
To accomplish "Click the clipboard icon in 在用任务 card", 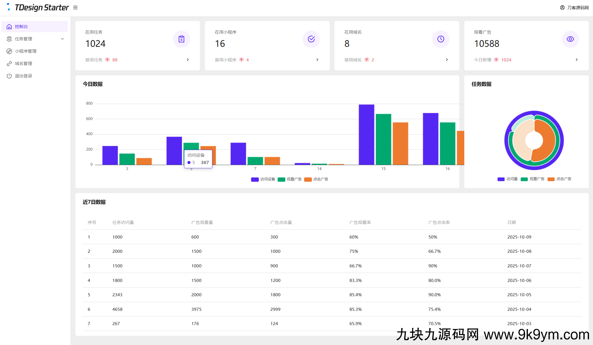I will coord(181,39).
